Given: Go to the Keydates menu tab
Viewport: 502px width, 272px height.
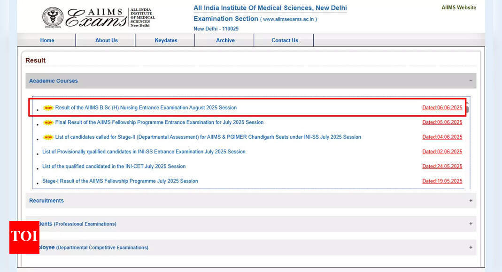Looking at the screenshot, I should point(166,40).
